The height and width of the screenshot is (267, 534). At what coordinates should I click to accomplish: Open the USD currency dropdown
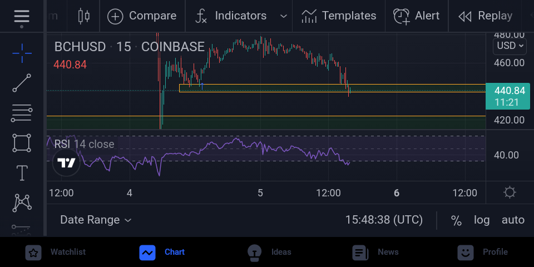point(510,46)
